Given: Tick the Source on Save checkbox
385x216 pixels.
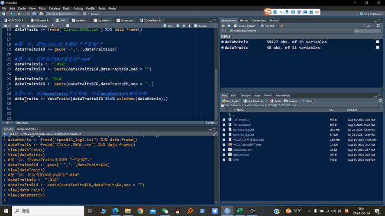Looking at the screenshot, I should tap(27, 26).
